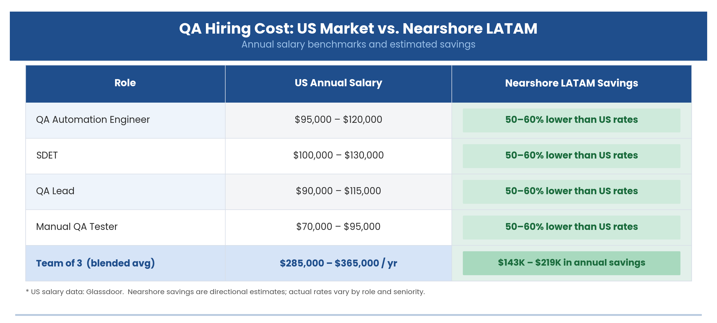Click the salary '$70,000 – $95,000'

(338, 227)
